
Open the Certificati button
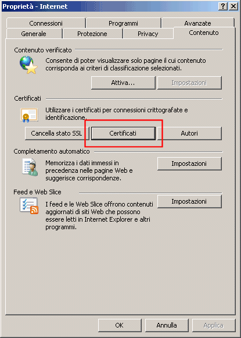[x=123, y=133]
